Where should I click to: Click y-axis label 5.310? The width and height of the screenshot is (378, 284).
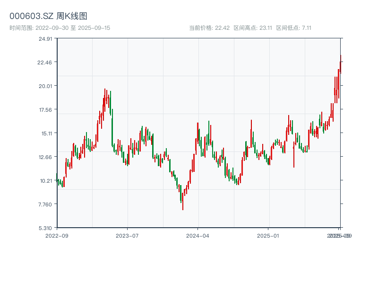point(45,228)
